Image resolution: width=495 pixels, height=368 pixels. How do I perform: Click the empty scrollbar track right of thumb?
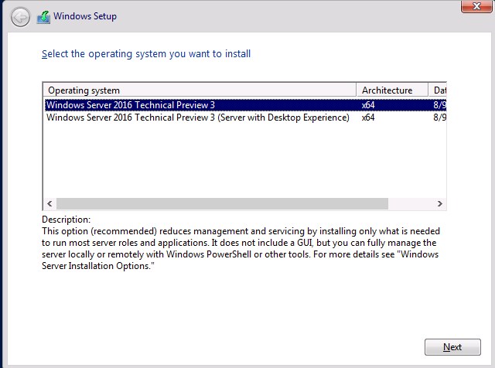(411, 203)
